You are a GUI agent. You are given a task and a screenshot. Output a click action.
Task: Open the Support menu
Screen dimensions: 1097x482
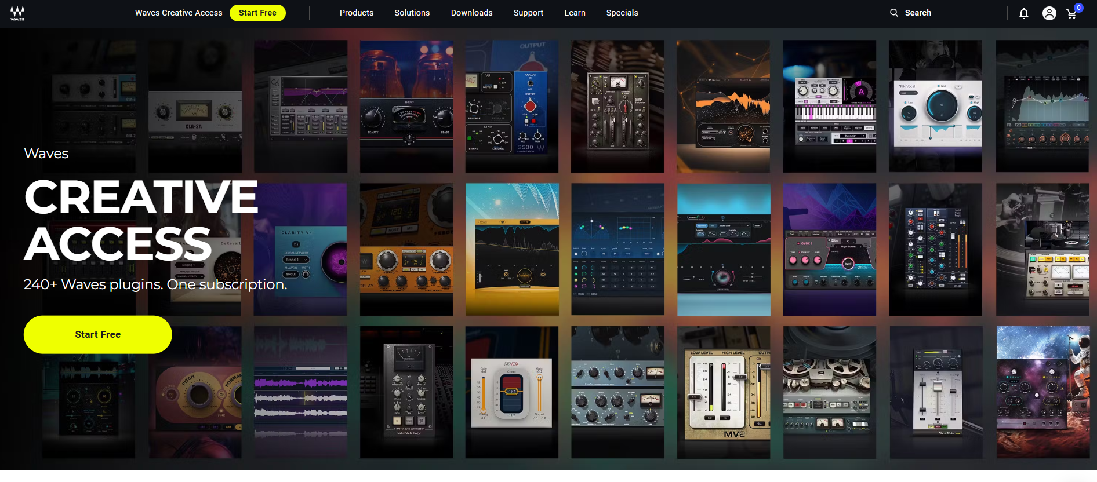pos(528,13)
